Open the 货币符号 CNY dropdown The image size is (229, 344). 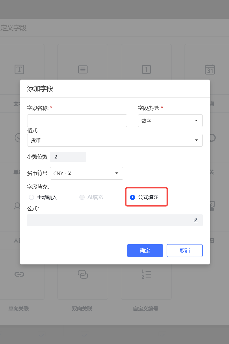tap(86, 173)
